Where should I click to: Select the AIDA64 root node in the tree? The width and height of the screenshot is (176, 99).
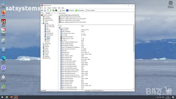[46, 15]
